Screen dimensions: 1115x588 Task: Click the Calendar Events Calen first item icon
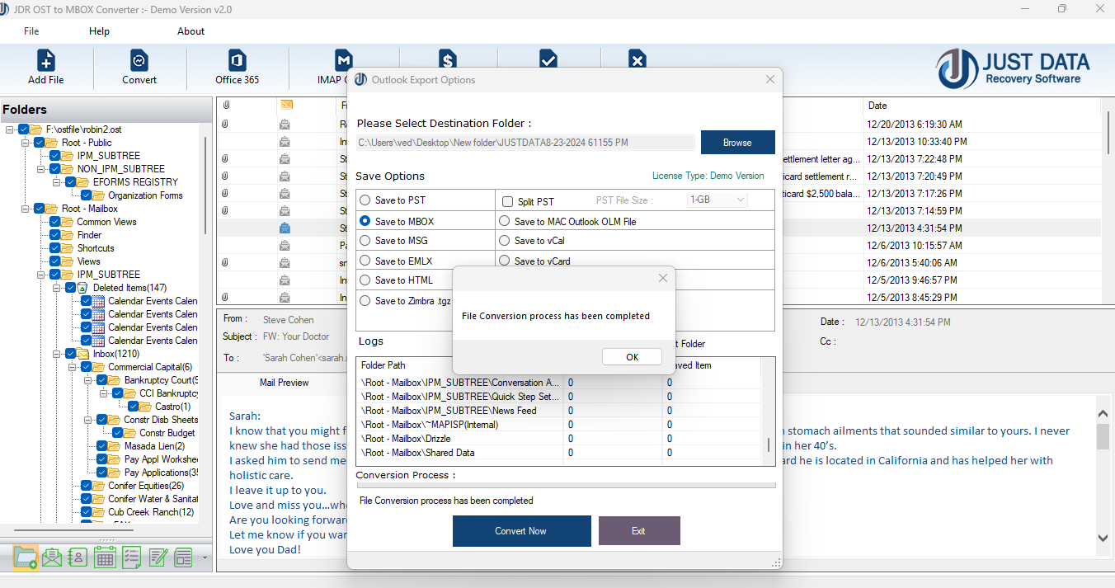point(99,301)
